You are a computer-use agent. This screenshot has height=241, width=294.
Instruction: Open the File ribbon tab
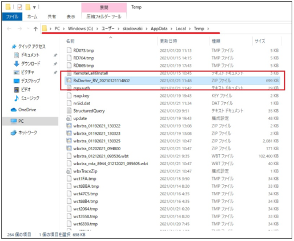click(13, 17)
